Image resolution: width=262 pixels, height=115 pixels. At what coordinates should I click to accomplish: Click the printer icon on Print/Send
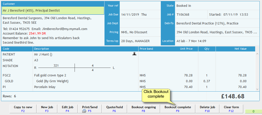[84, 111]
